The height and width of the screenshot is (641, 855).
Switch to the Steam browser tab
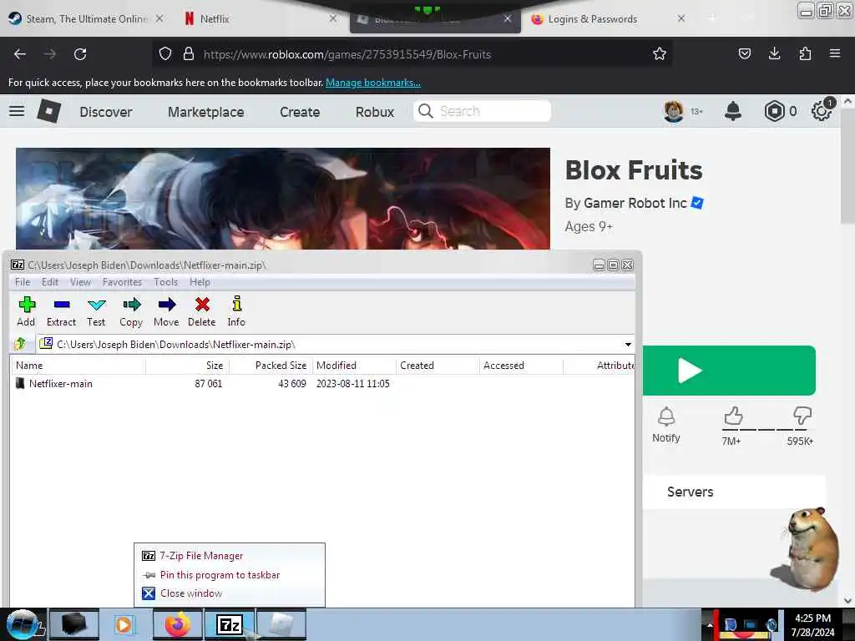[x=86, y=19]
